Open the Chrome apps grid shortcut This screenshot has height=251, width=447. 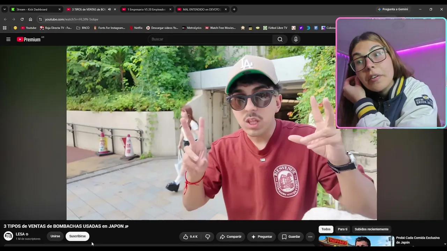coord(5,28)
